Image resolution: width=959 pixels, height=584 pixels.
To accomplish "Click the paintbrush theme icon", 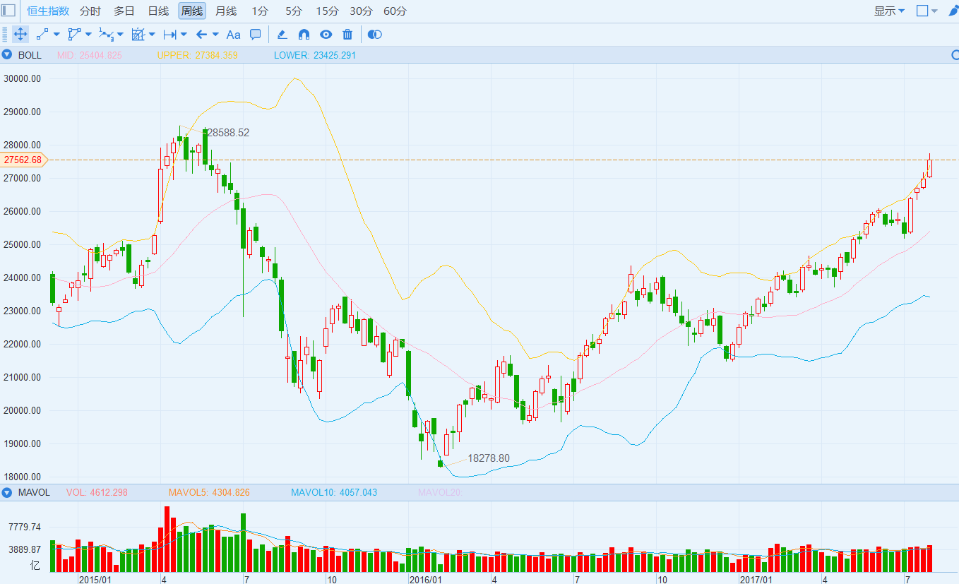I will point(953,11).
